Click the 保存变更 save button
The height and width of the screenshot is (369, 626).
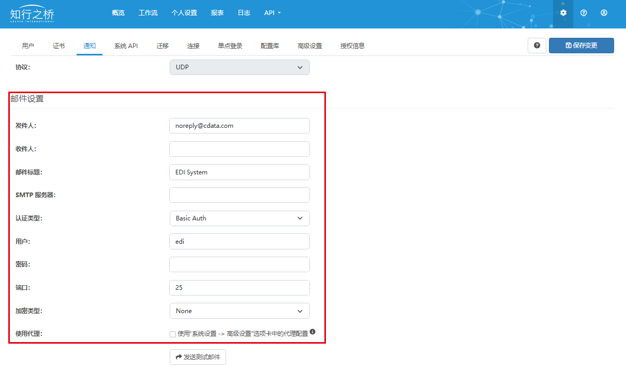(581, 46)
